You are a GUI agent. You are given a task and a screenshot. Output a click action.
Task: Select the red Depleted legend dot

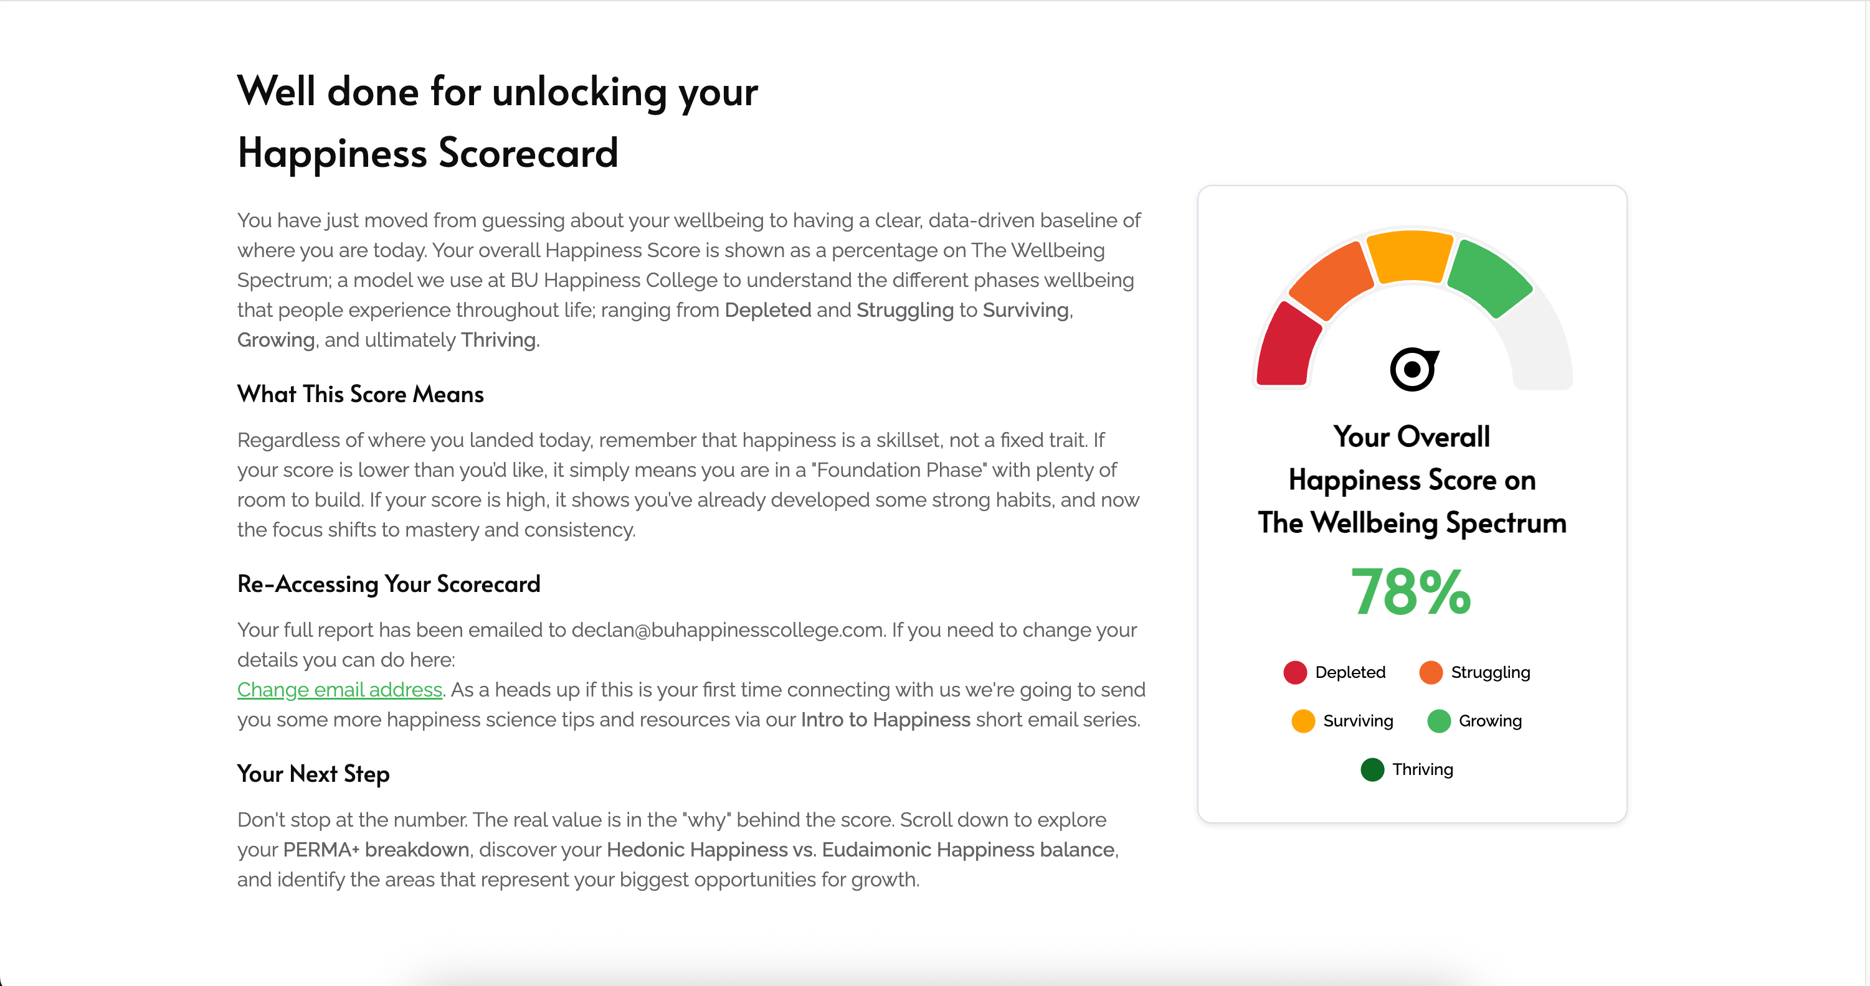coord(1295,672)
